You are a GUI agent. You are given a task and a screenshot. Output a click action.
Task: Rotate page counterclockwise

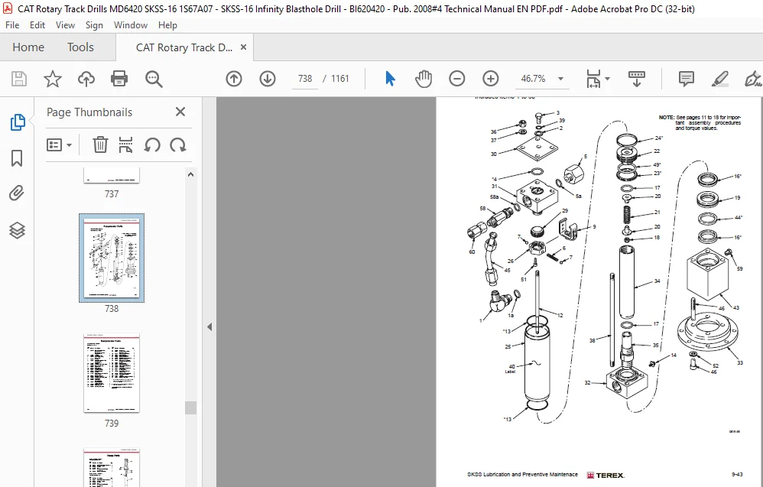[152, 145]
